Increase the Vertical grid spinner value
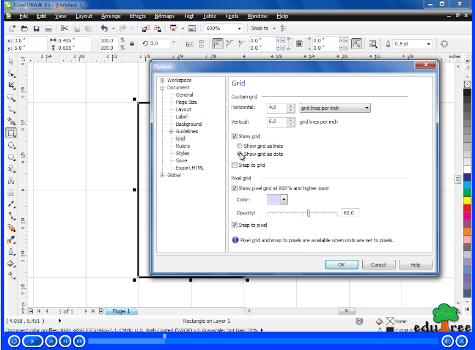 291,120
